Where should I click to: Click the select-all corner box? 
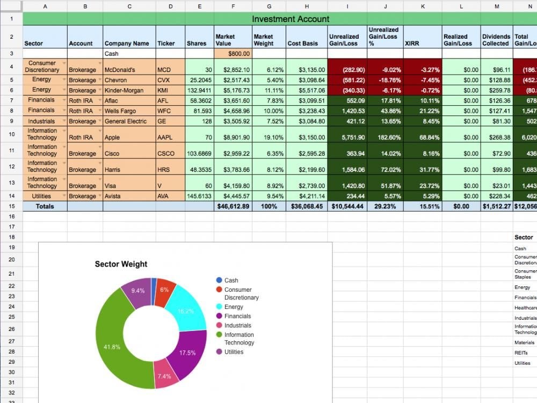pyautogui.click(x=12, y=6)
